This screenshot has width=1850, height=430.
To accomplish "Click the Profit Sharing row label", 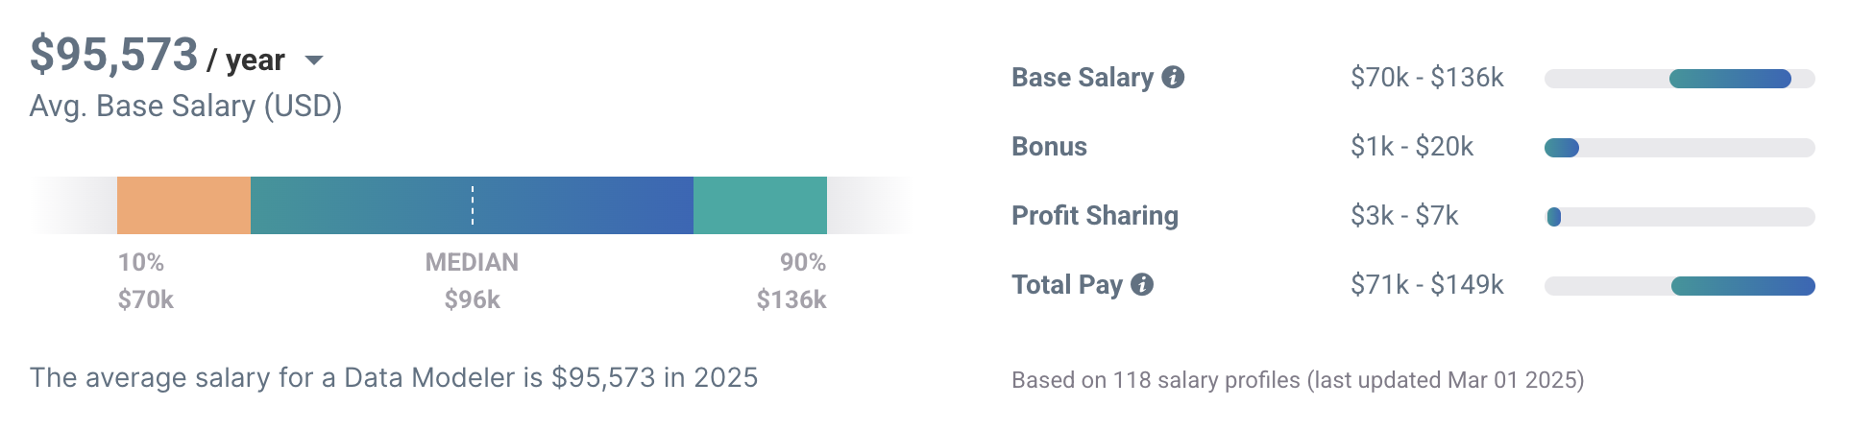I will (x=1094, y=216).
